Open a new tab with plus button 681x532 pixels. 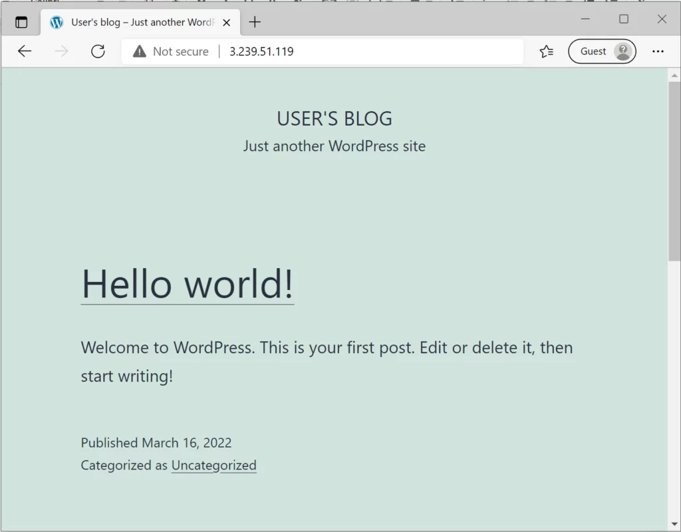[255, 22]
